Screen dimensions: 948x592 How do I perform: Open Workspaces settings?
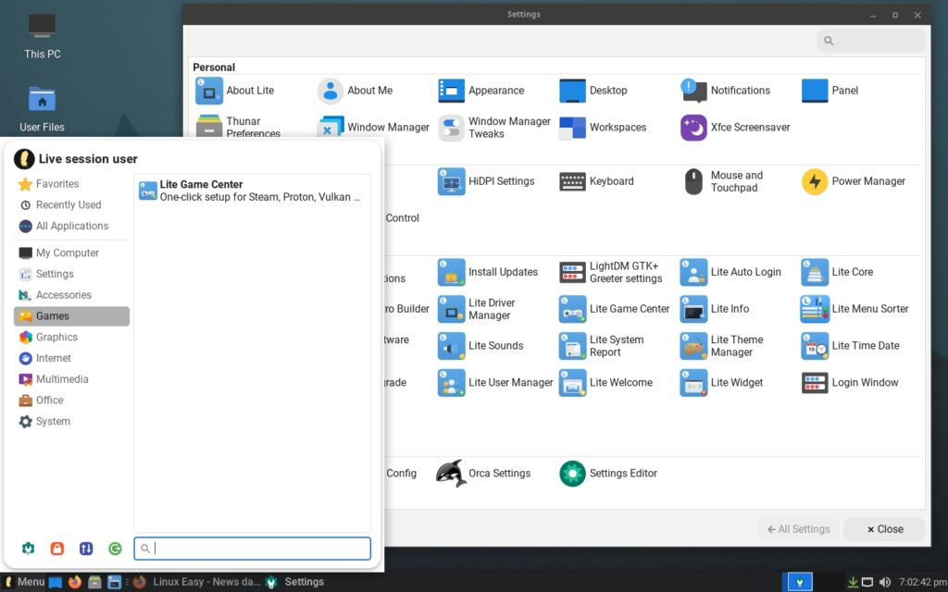tap(603, 128)
